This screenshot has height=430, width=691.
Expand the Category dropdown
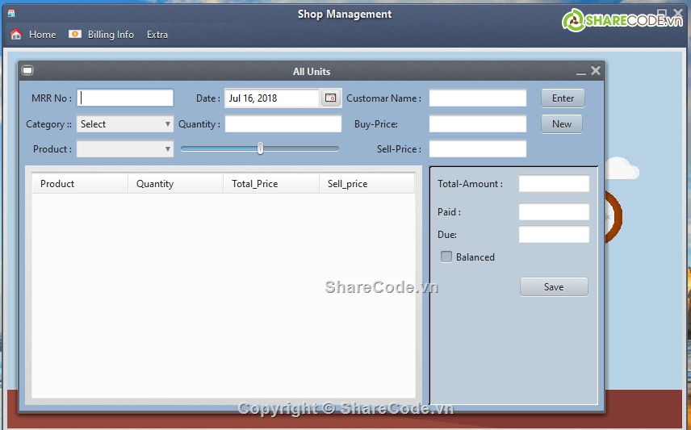[125, 124]
